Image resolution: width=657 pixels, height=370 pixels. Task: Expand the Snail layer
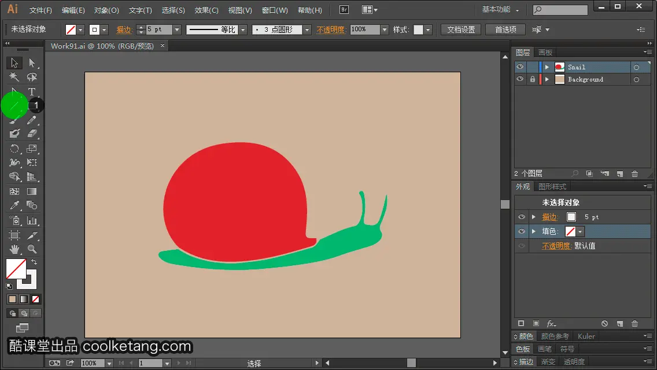click(x=547, y=67)
